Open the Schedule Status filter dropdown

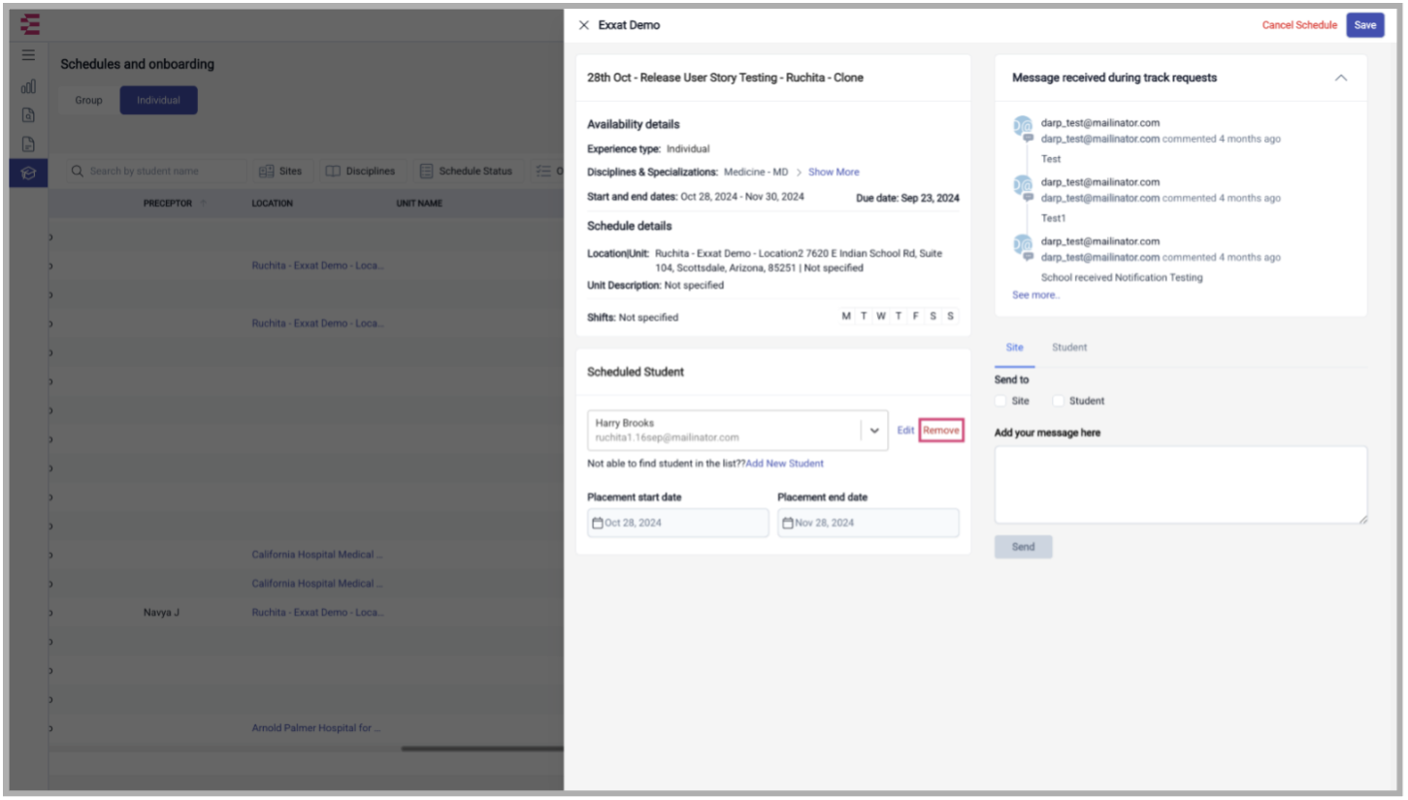tap(466, 172)
